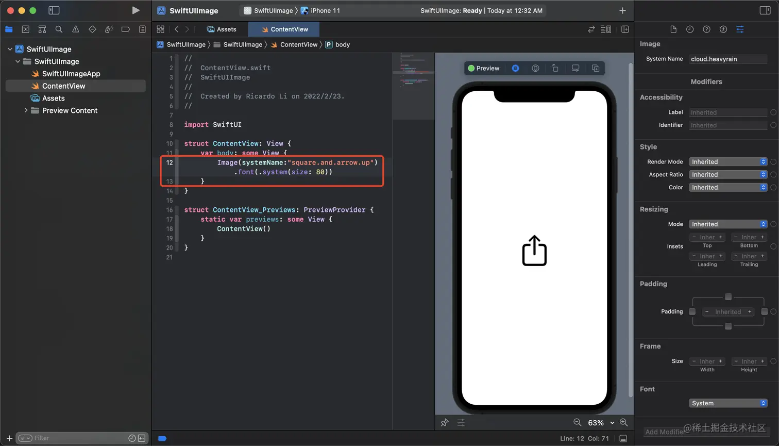
Task: Toggle the navigator sidebar
Action: point(54,10)
